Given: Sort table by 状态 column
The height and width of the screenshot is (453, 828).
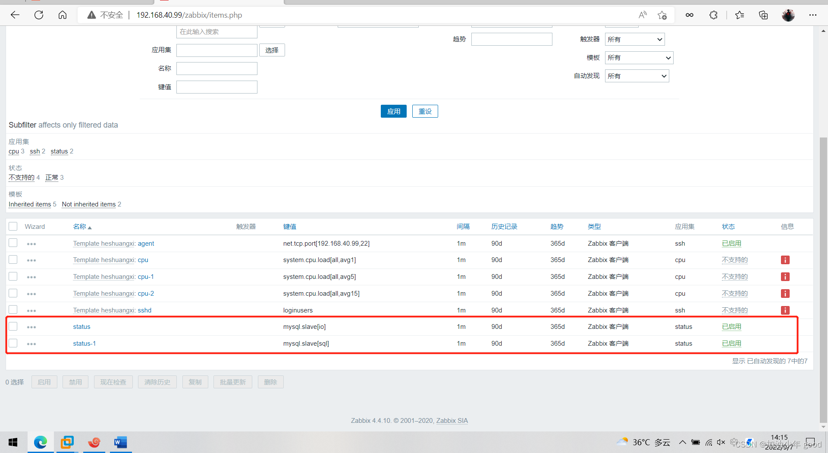Looking at the screenshot, I should click(728, 226).
